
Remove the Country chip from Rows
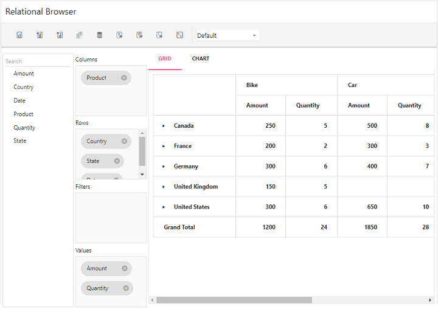click(x=124, y=141)
